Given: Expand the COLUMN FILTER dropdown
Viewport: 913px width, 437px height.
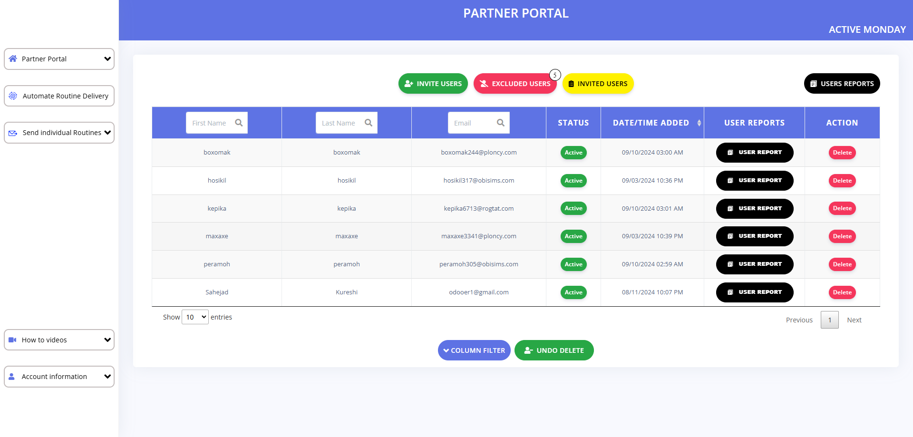Looking at the screenshot, I should pyautogui.click(x=474, y=350).
